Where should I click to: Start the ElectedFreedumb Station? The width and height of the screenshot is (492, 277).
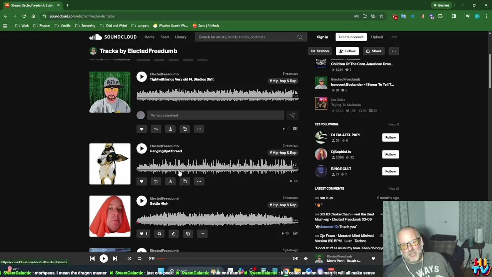click(x=320, y=51)
